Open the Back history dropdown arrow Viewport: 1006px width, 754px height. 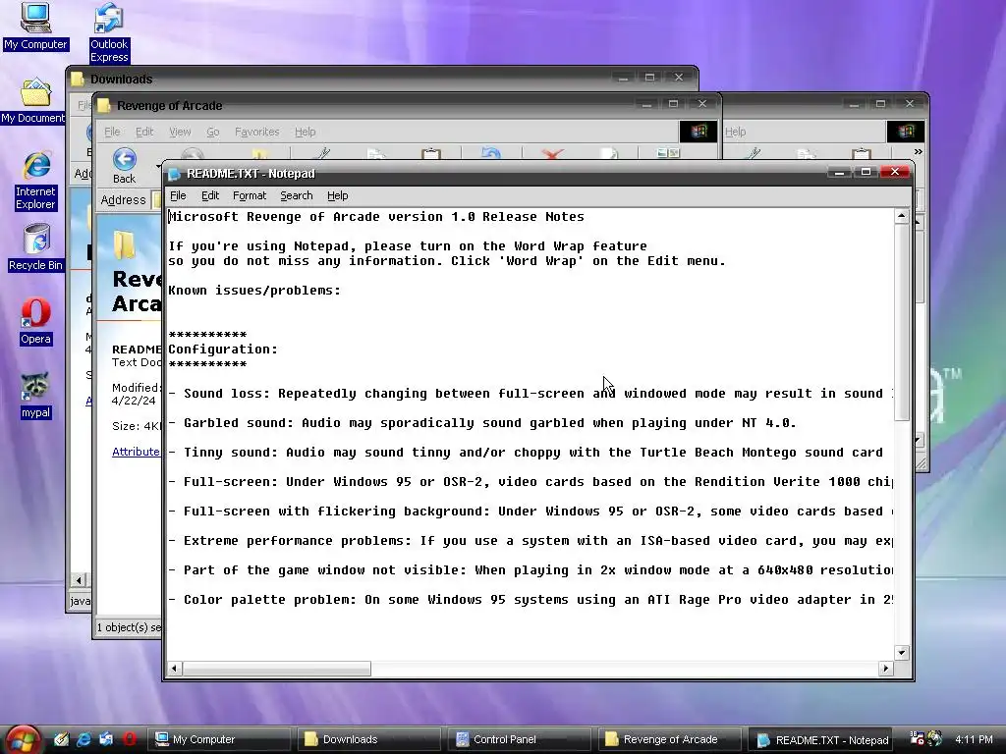(158, 166)
